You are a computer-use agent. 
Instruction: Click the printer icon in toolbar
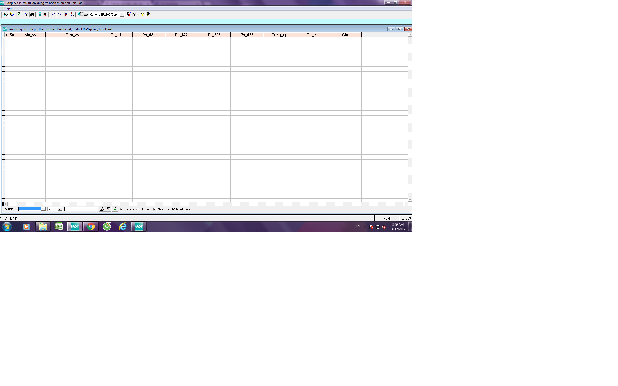pos(86,14)
